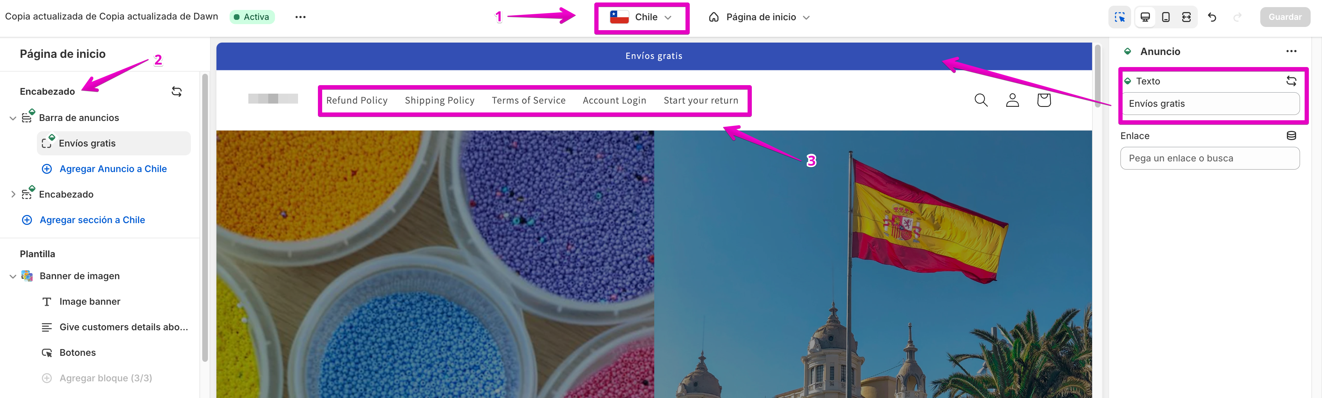Screen dimensions: 1322x398
Task: Toggle the inspector selection tool icon
Action: (x=1120, y=17)
